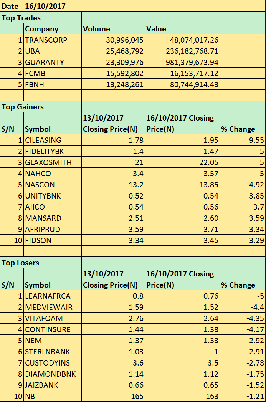Click the Top Trades header cell
The width and height of the screenshot is (266, 402).
[x=41, y=18]
